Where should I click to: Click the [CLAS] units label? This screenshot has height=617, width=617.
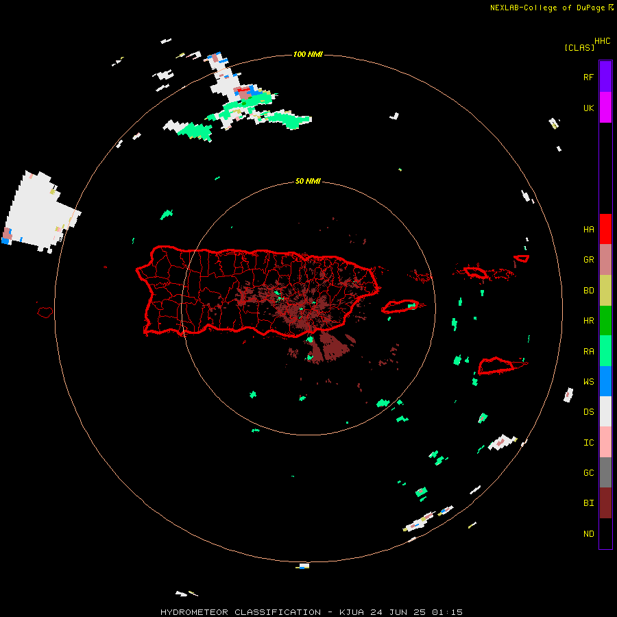pos(579,47)
